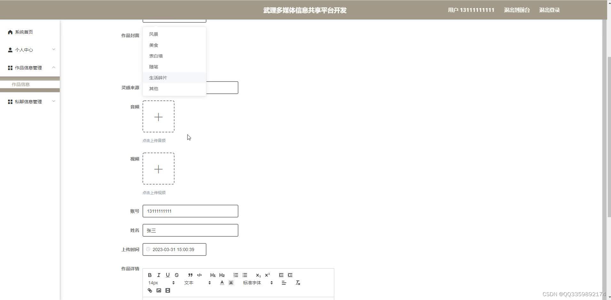Select 表白墙 from the category list

coord(174,56)
